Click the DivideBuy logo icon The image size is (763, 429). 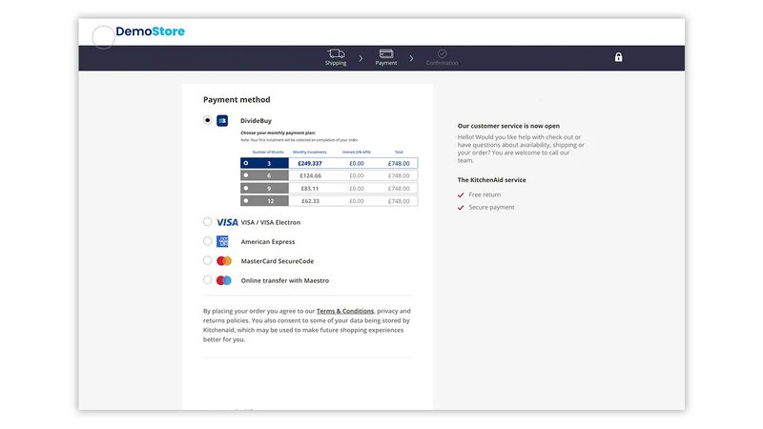222,121
